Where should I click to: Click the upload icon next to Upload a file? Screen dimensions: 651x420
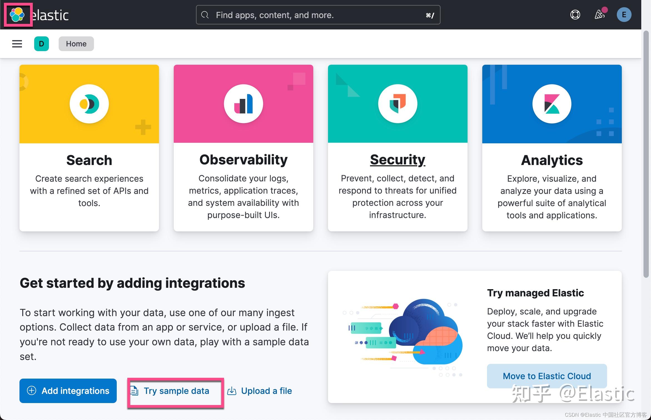tap(232, 391)
